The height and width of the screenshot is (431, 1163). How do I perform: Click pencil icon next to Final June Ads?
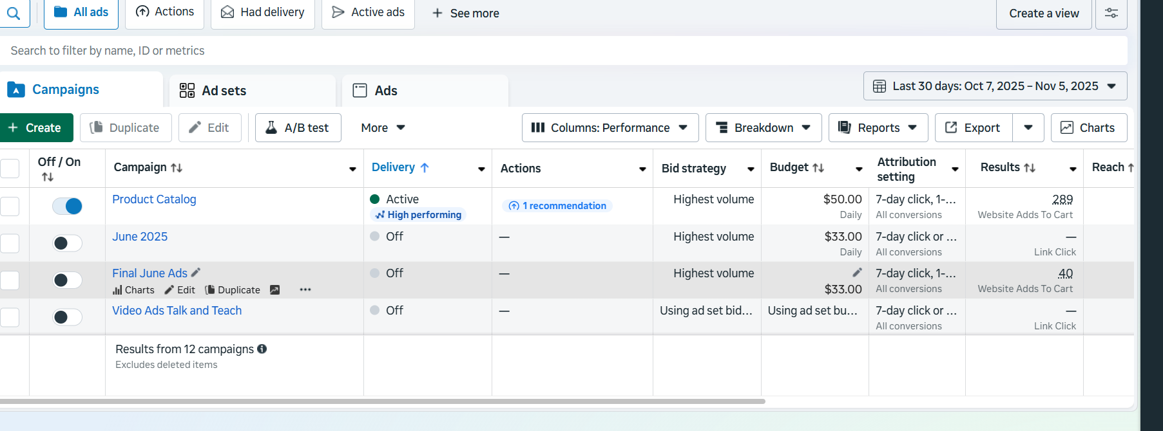pos(196,272)
